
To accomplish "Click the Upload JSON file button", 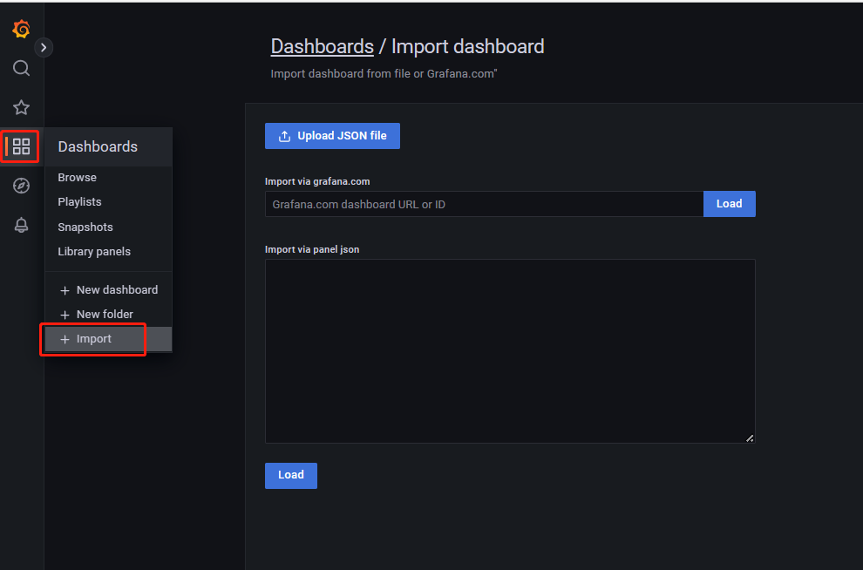I will (x=332, y=136).
